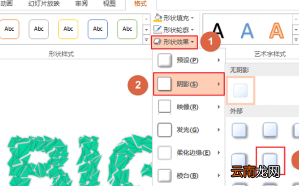
Task: Apply the yellow outlined Abc shape style
Action: point(68,29)
